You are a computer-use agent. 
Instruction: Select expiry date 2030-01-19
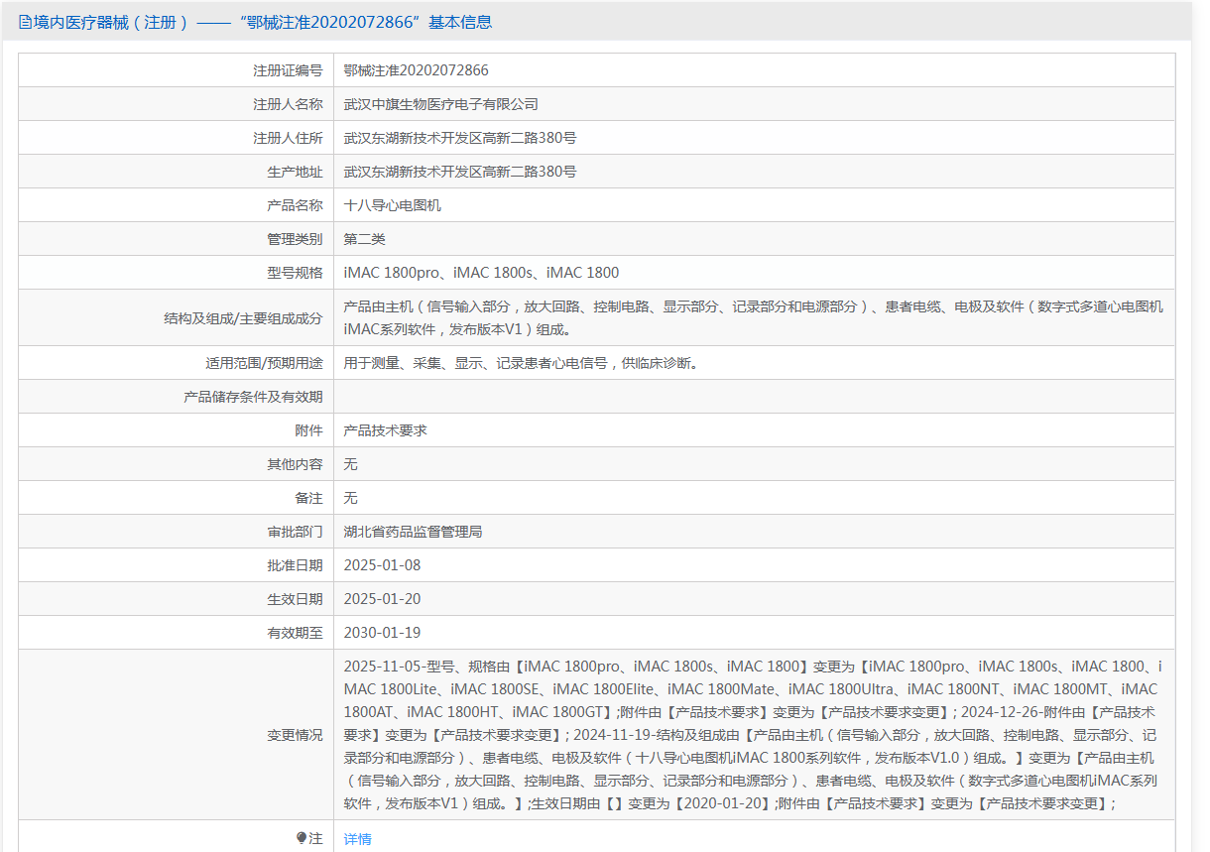pos(382,633)
